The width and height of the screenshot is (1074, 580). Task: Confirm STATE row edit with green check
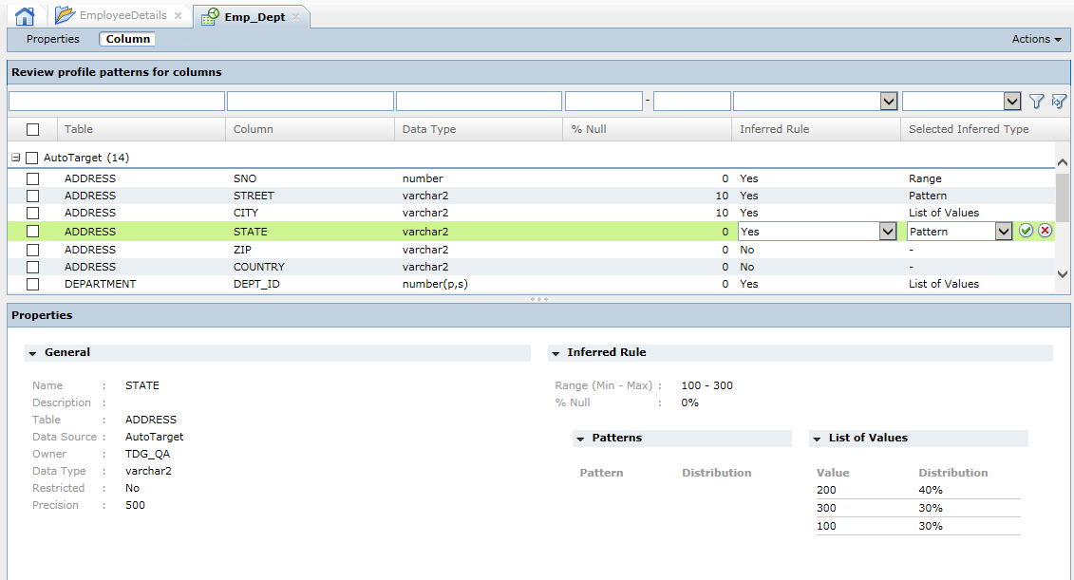(x=1026, y=231)
